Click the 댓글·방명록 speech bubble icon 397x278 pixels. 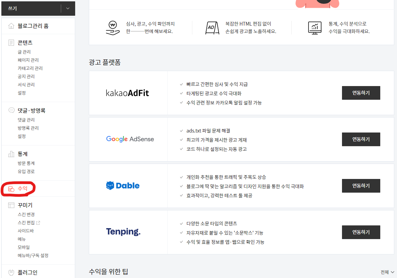tap(11, 110)
